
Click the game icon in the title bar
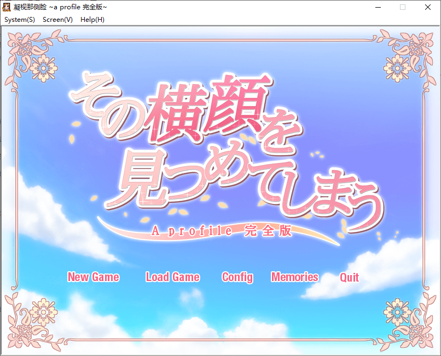pyautogui.click(x=7, y=7)
